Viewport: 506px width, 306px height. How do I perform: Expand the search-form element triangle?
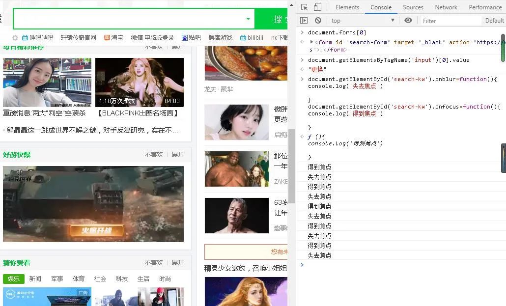click(311, 42)
